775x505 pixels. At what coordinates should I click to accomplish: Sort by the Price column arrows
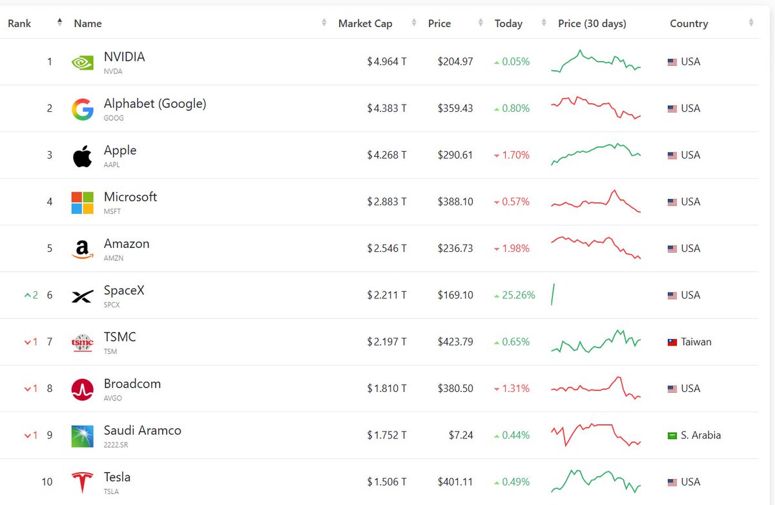480,23
